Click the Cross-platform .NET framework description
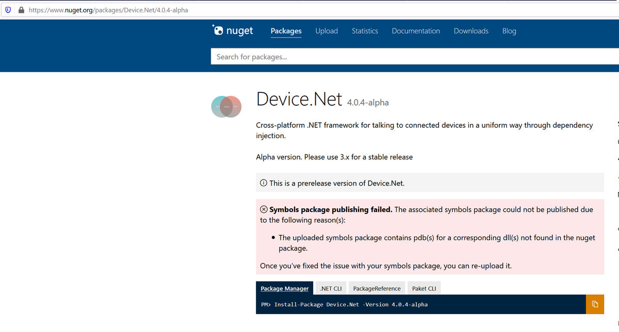 click(x=425, y=130)
